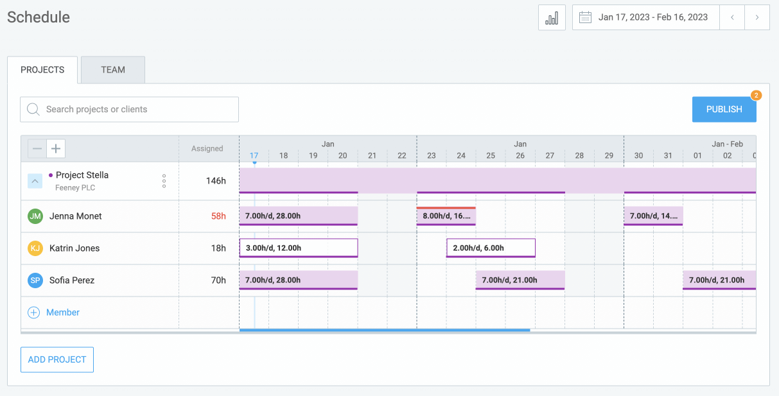Screen dimensions: 779x396
Task: Click the day 30 column header
Action: pos(638,155)
